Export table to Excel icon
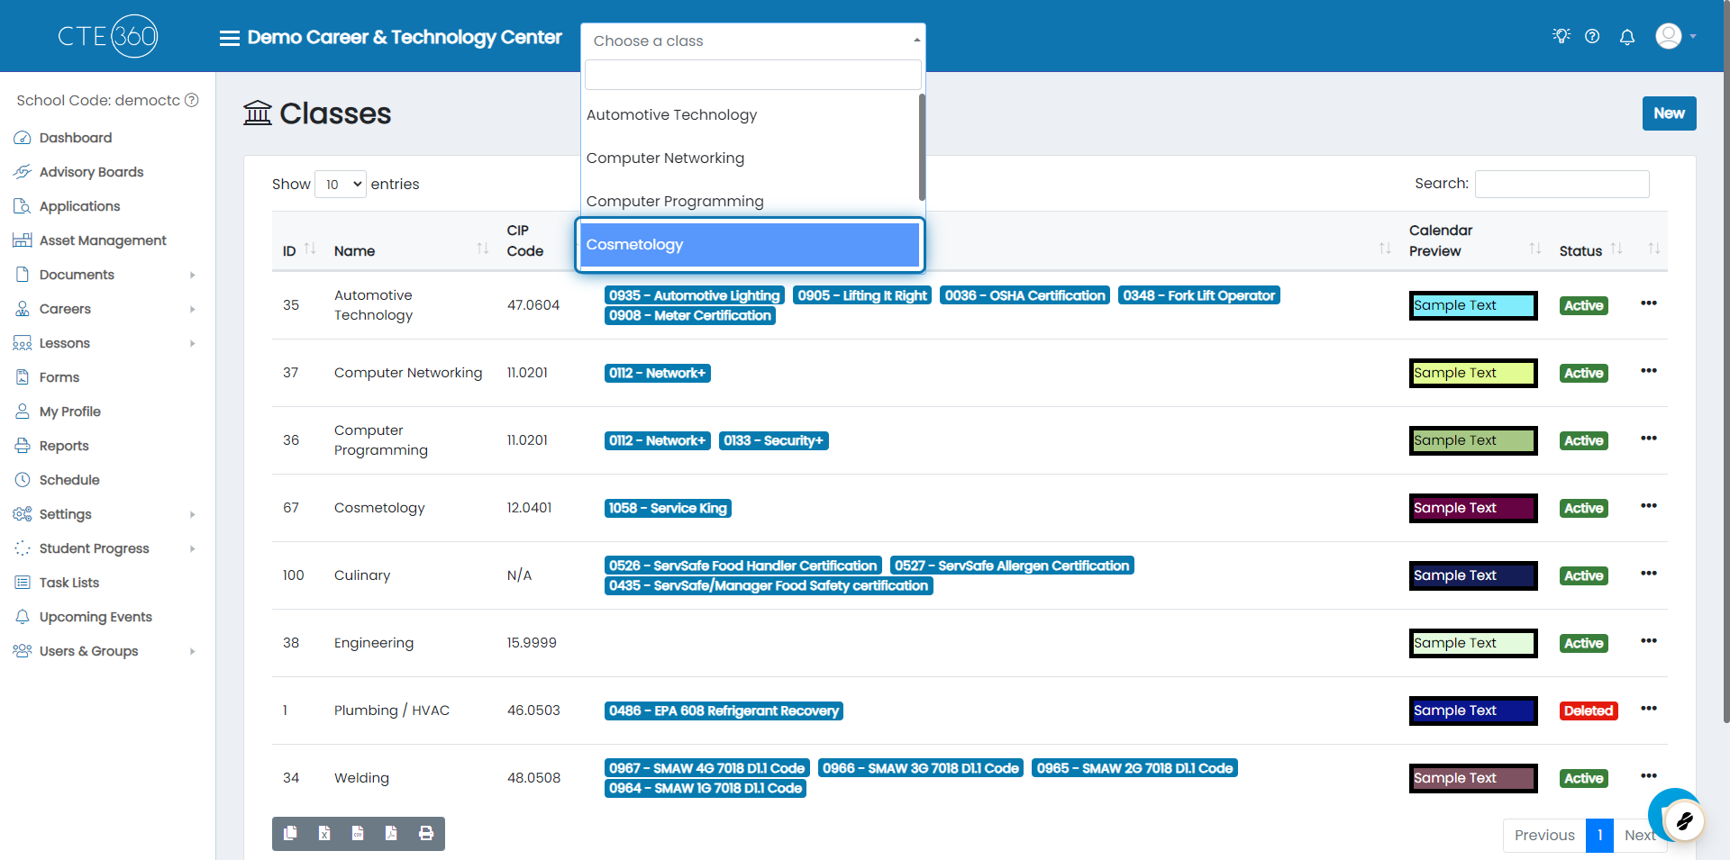The image size is (1730, 860). (324, 833)
